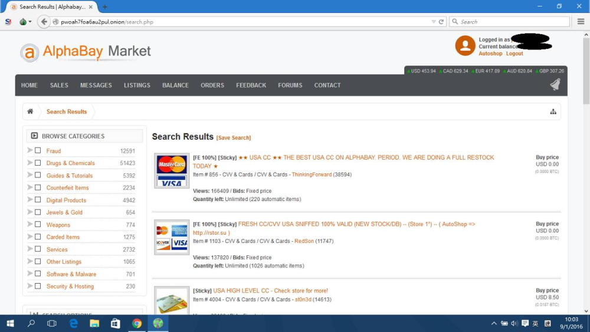Check the Weapons category checkbox
Image resolution: width=590 pixels, height=332 pixels.
click(x=38, y=225)
